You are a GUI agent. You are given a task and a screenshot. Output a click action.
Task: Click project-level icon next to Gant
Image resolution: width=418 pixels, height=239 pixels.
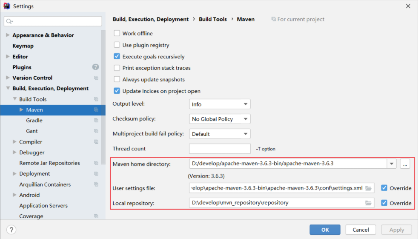pyautogui.click(x=96, y=131)
